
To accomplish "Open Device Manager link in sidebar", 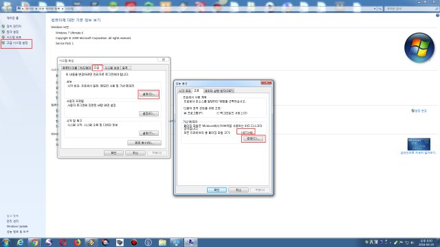I will click(x=14, y=26).
